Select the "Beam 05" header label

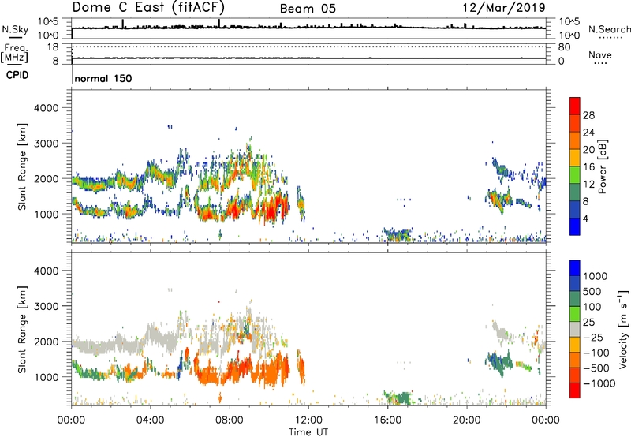tap(308, 9)
